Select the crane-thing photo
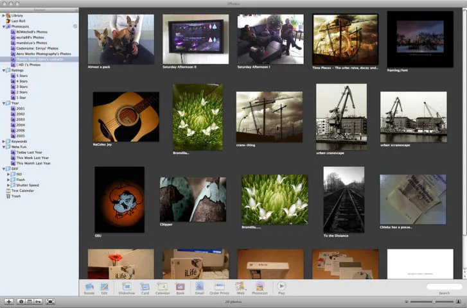467x308 pixels. click(269, 117)
